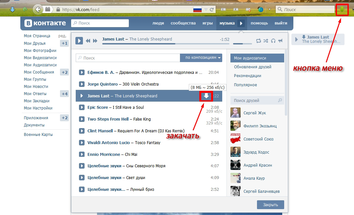Open the люди menu item
354x215 pixels.
[x=158, y=23]
